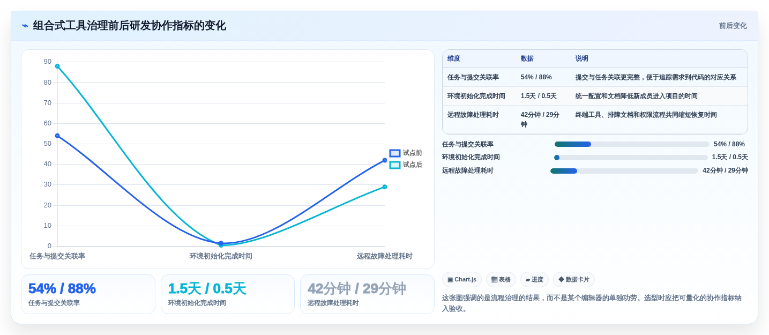769x335 pixels.
Task: Click x-axis label 环境初始化完成时间
Action: (221, 256)
